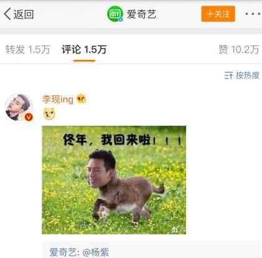Click the blue verified badge on iQIYI logo

[121, 19]
